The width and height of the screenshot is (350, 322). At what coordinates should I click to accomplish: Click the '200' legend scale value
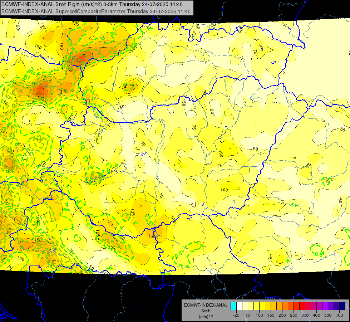[282, 315]
